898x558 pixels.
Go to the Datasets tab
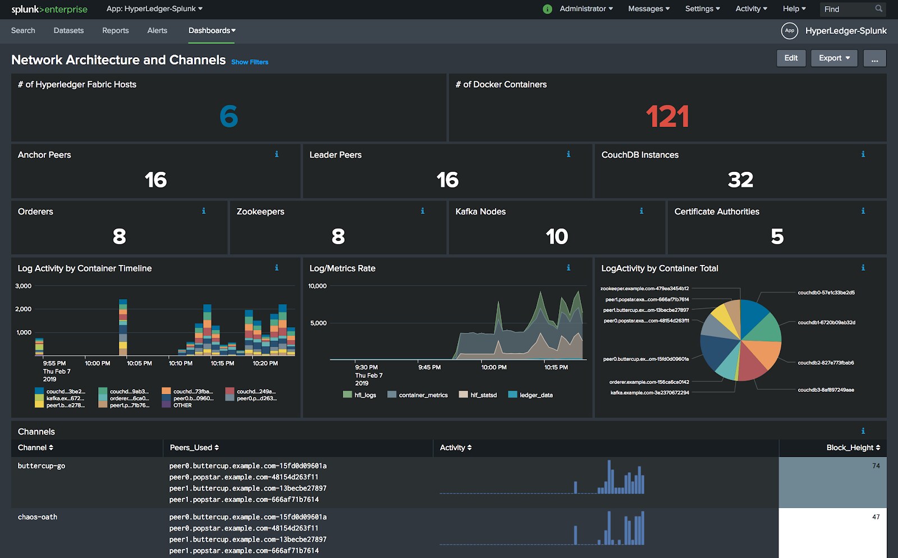(x=68, y=30)
